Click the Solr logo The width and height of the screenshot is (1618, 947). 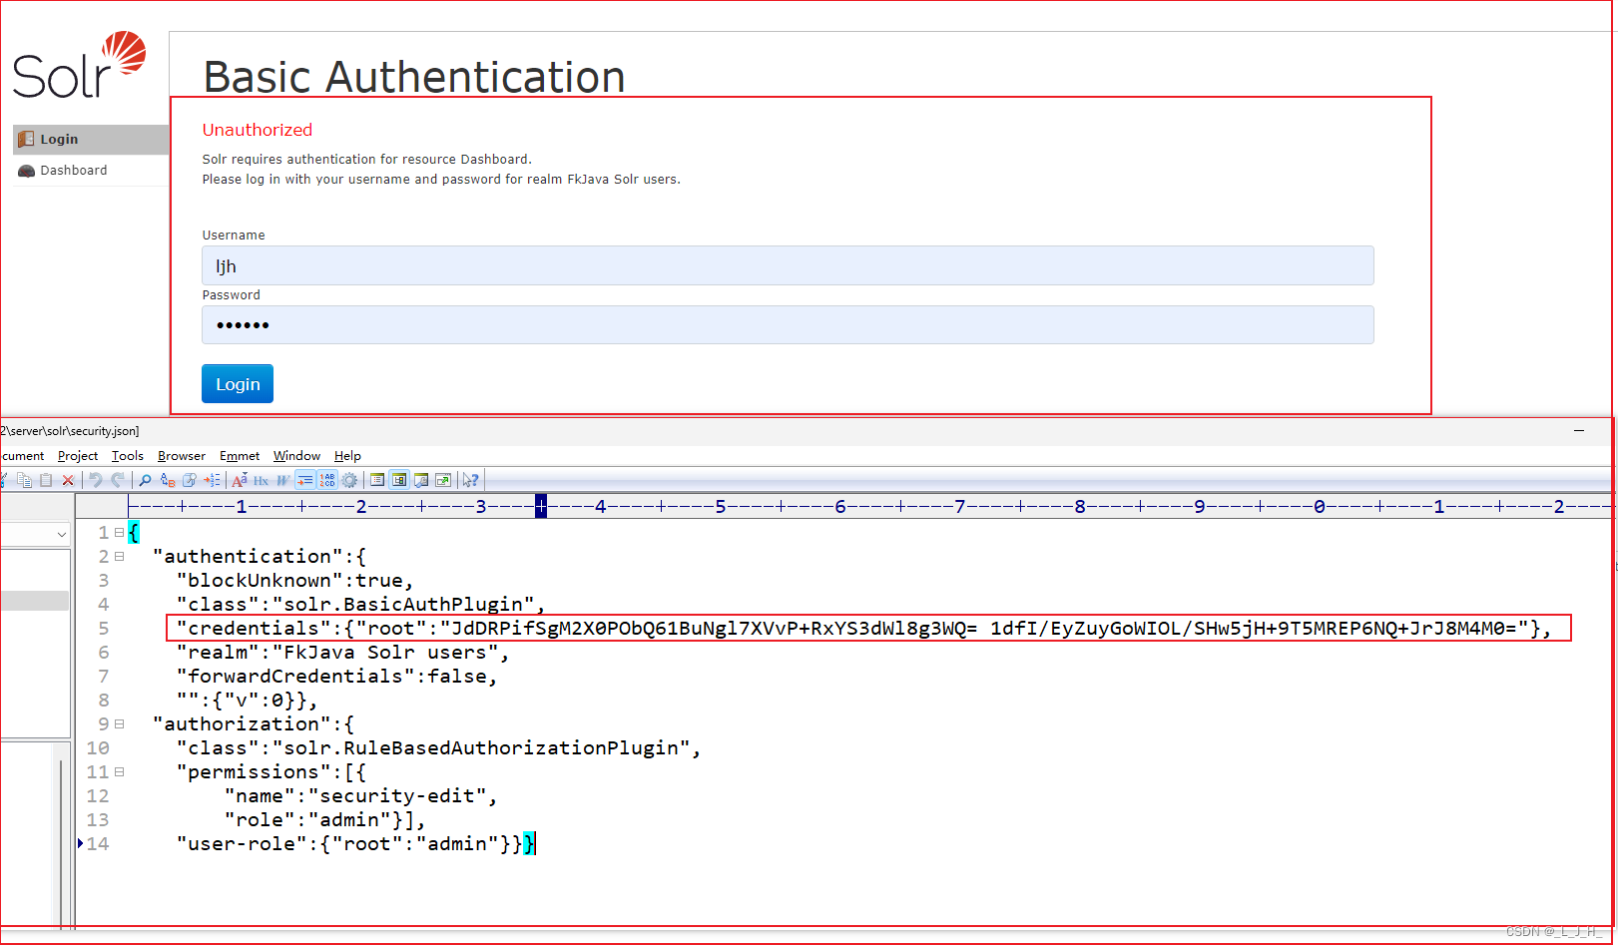point(80,65)
